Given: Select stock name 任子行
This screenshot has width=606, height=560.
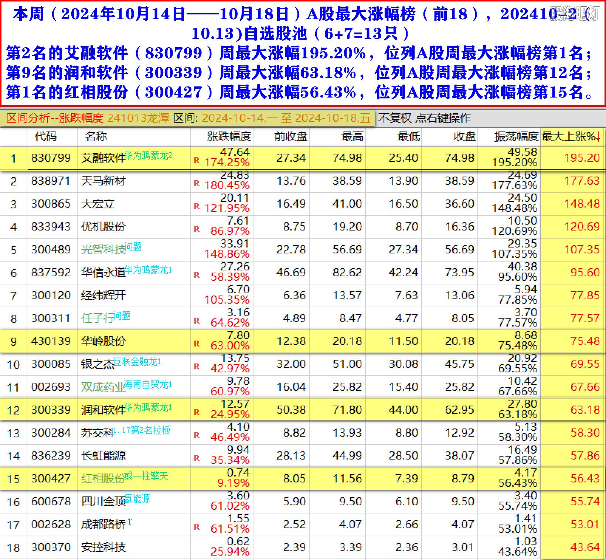Looking at the screenshot, I should (x=98, y=318).
